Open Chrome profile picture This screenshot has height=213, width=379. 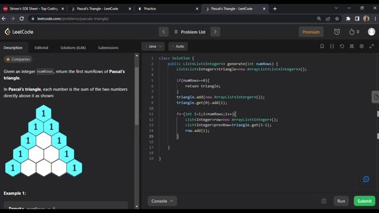tap(366, 18)
